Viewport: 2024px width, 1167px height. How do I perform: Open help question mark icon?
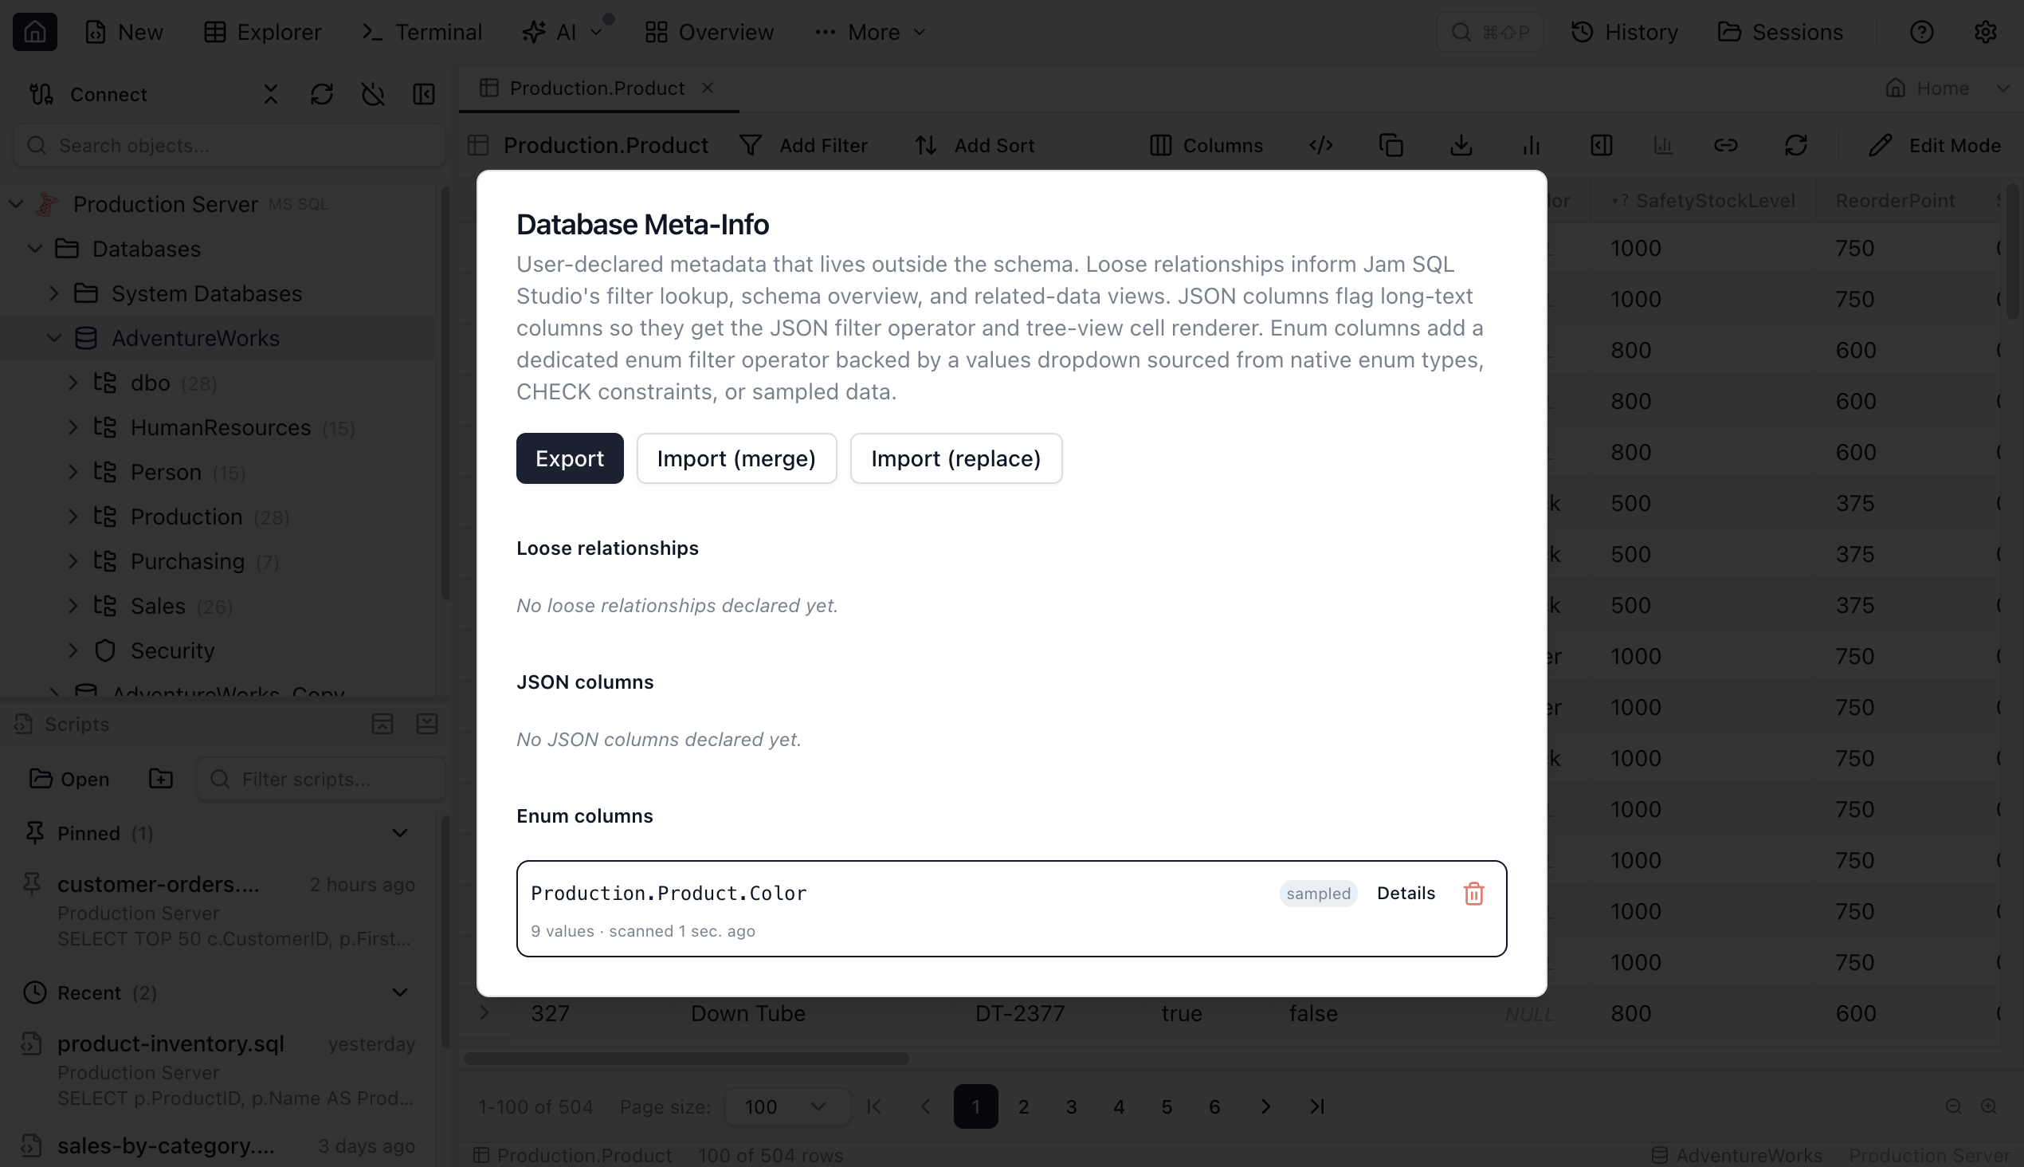(x=1921, y=32)
